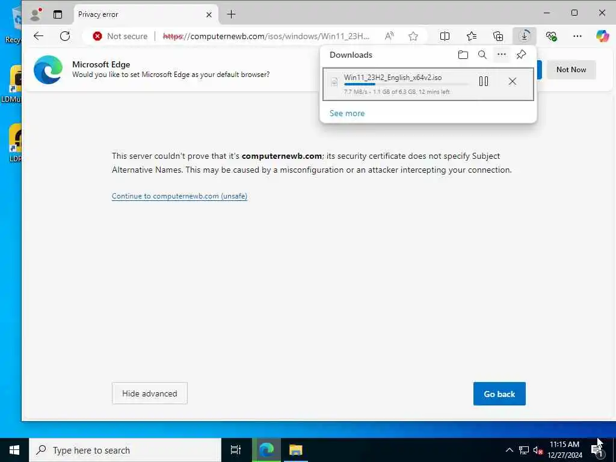Open Settings and more ellipsis menu
Viewport: 616px width, 462px height.
coord(577,36)
